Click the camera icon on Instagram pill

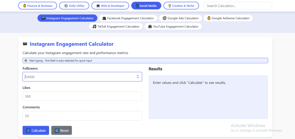[43, 18]
